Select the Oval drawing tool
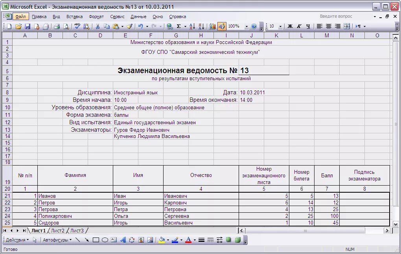Viewport: 401px width, 254px height. [x=105, y=240]
